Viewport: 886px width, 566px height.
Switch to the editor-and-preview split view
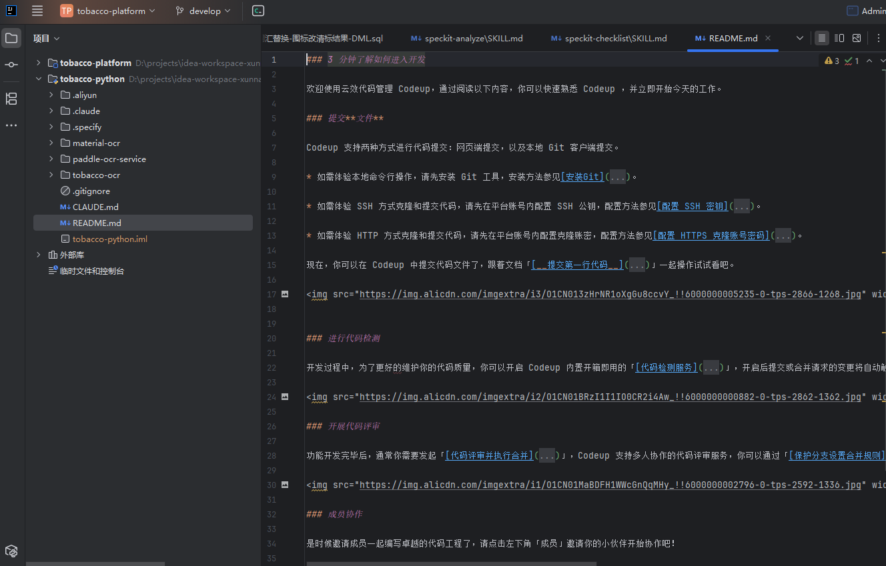click(839, 38)
